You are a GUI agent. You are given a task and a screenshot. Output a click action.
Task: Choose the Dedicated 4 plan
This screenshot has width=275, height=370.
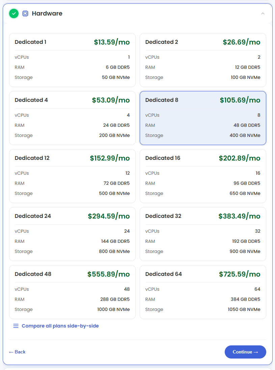click(x=72, y=118)
